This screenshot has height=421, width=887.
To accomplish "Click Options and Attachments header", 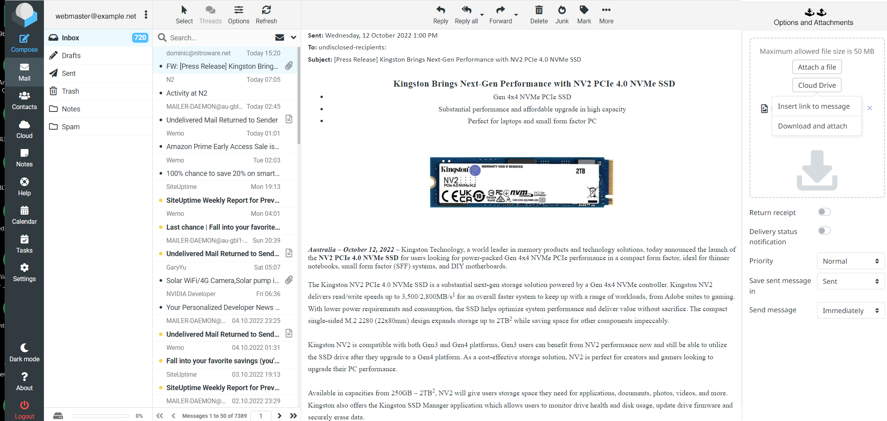I will pos(813,17).
